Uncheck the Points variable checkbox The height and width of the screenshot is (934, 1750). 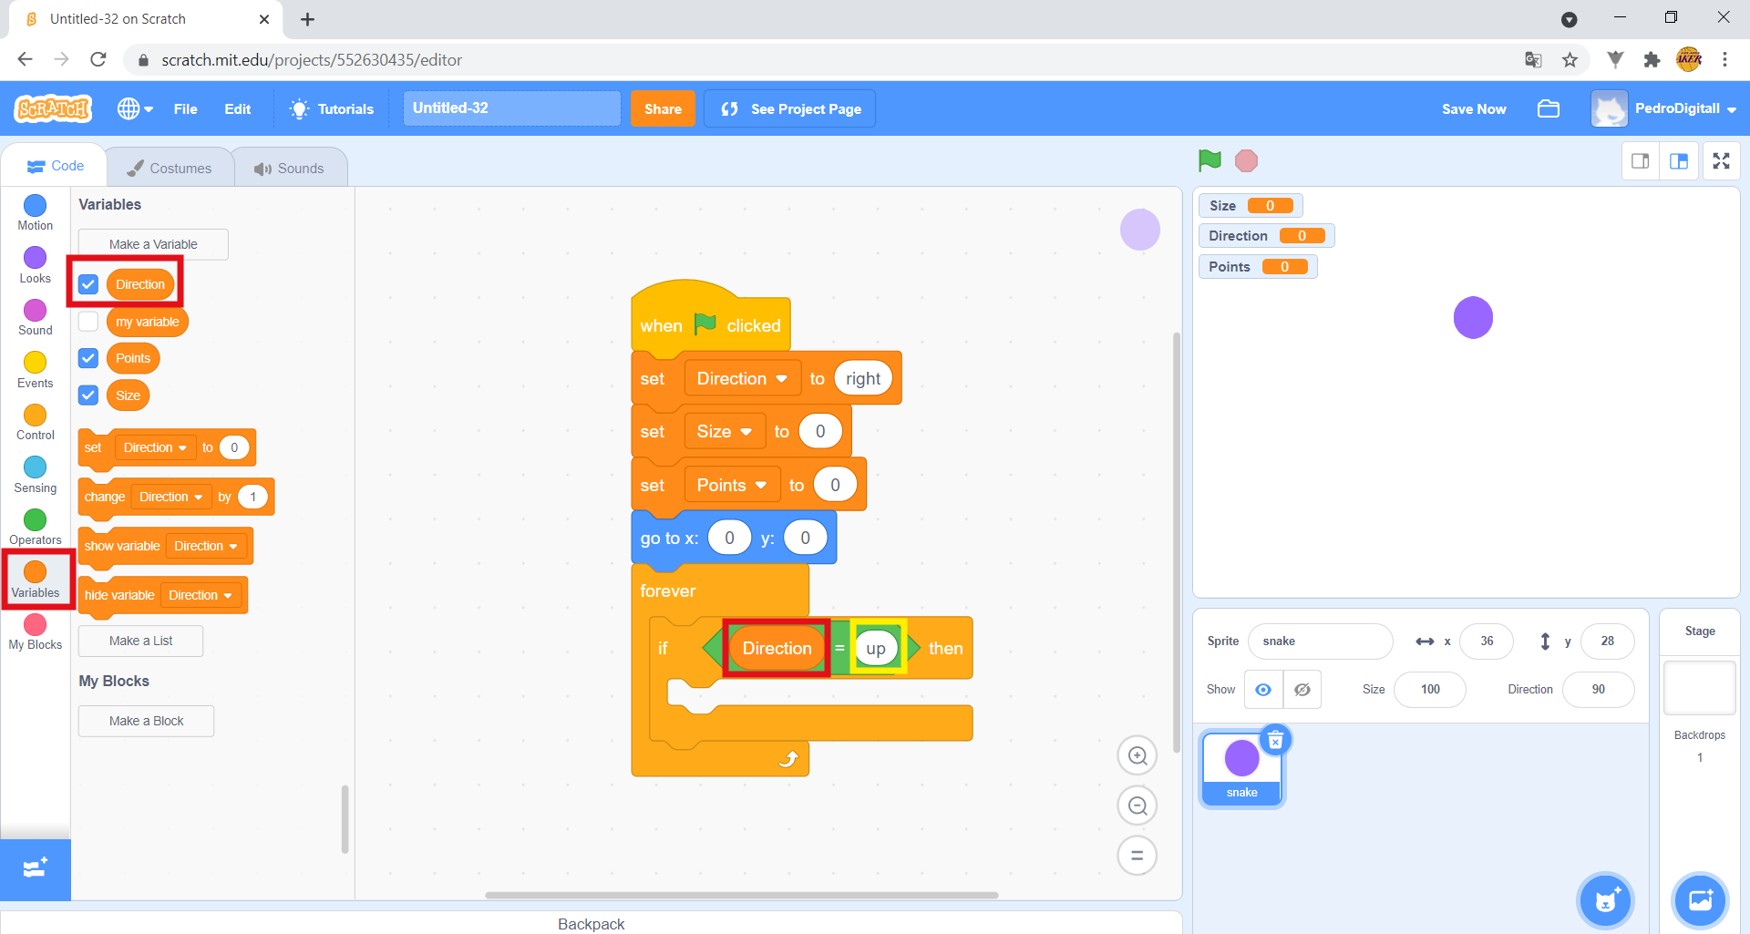click(x=88, y=358)
